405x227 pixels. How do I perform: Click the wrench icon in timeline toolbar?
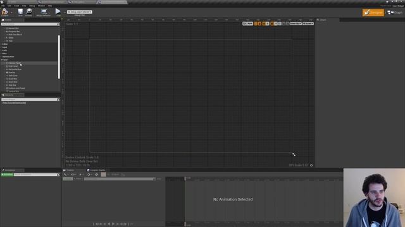point(65,175)
